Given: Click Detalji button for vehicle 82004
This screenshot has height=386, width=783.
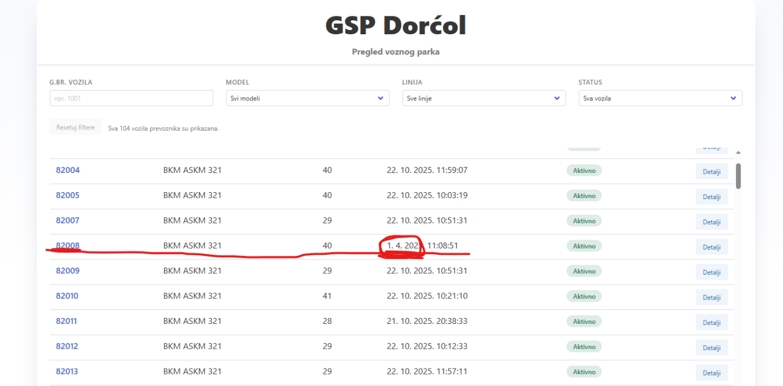Looking at the screenshot, I should pos(711,172).
